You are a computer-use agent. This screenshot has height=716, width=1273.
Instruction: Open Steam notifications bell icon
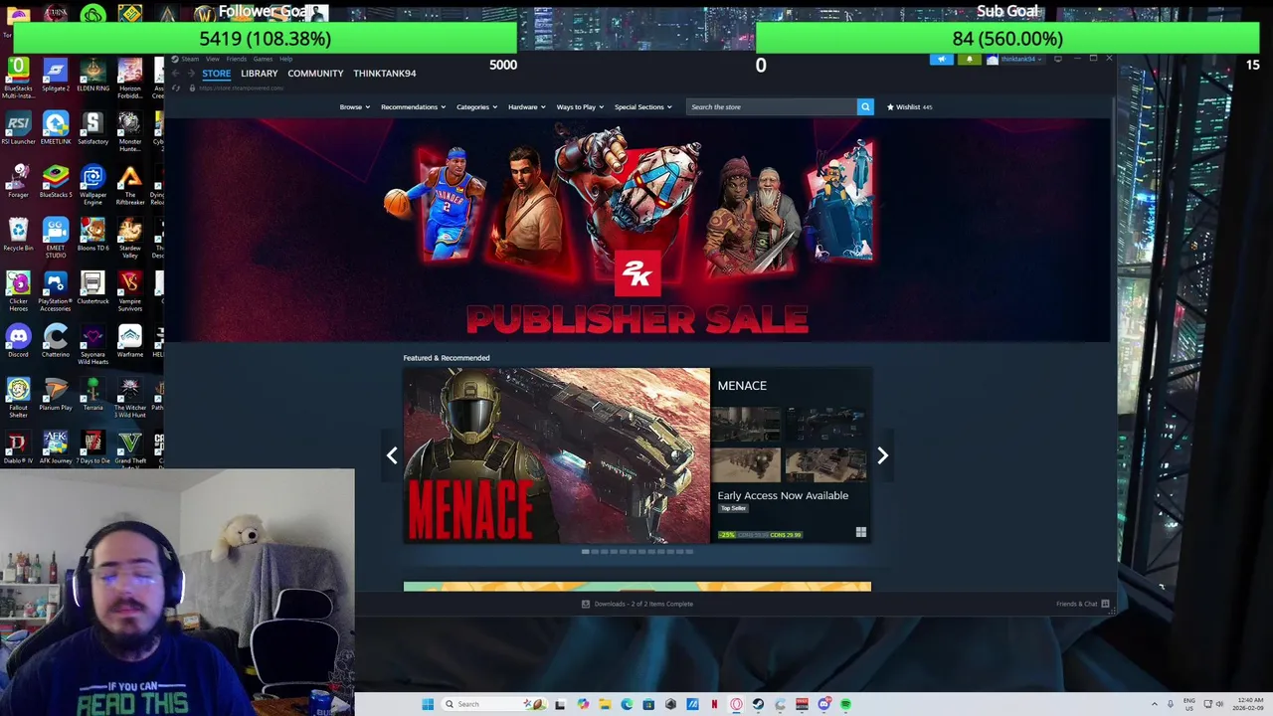969,59
